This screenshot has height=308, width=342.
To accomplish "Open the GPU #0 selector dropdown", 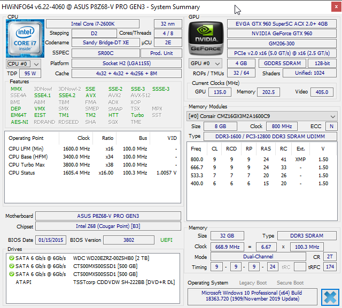I will tap(205, 64).
